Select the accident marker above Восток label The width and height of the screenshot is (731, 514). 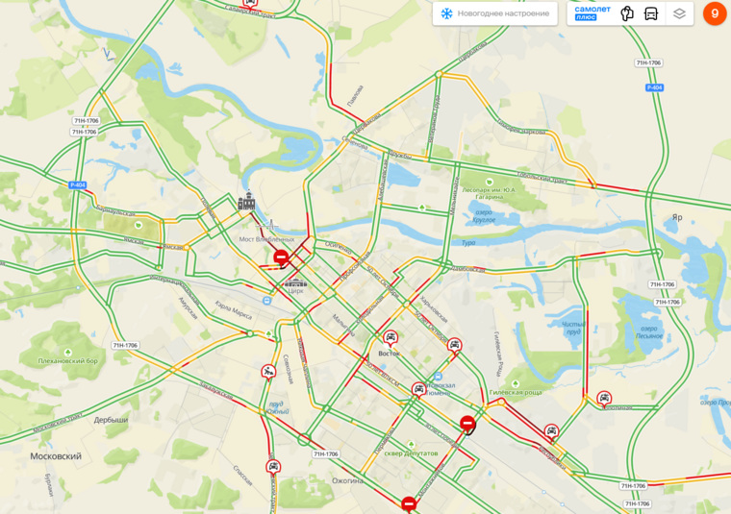[391, 338]
